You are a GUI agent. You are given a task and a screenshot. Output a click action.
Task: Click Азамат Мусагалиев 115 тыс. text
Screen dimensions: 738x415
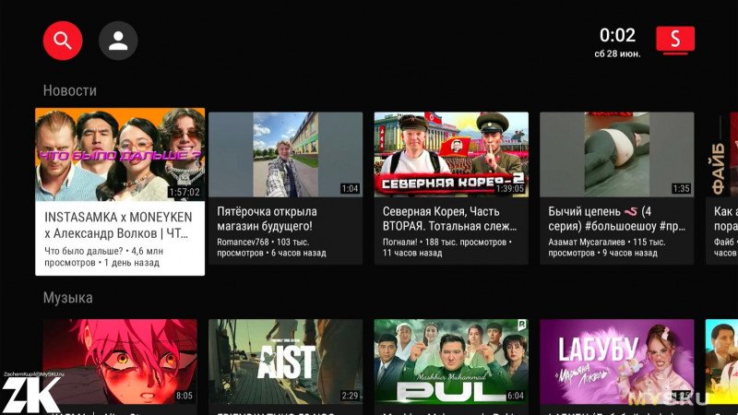[x=607, y=247]
